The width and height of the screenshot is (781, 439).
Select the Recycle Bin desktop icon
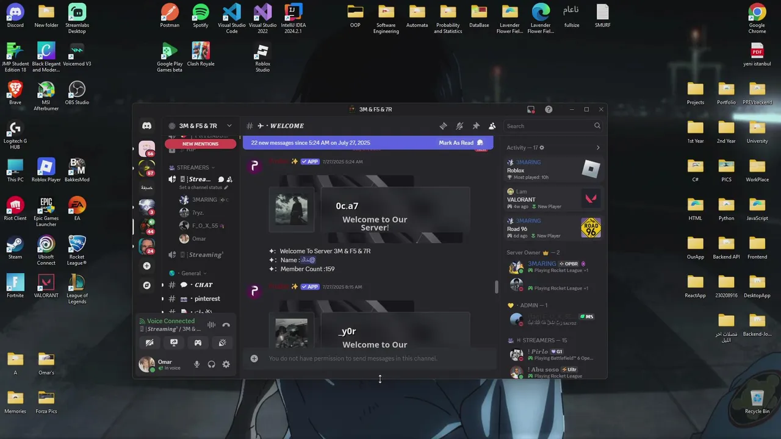tap(757, 402)
